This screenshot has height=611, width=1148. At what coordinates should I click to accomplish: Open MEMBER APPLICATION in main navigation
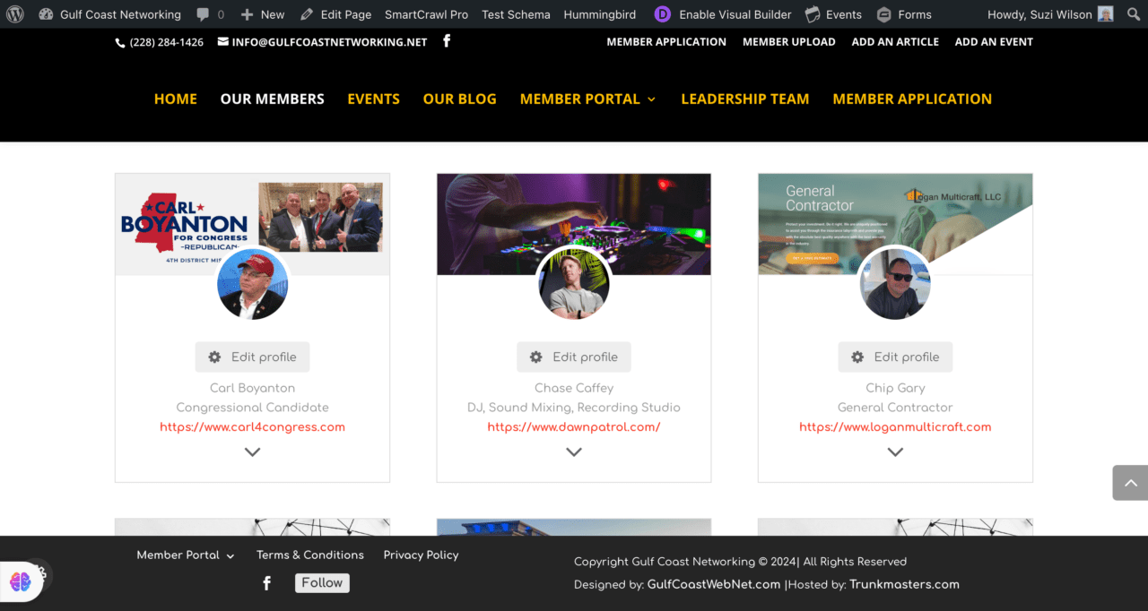tap(912, 99)
